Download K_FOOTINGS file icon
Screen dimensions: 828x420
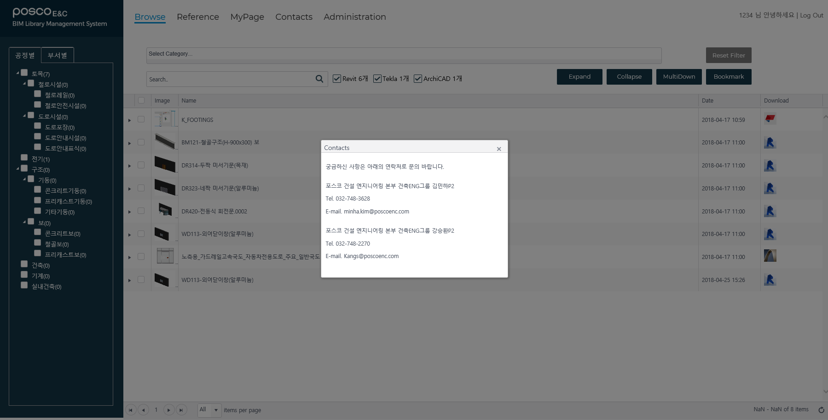tap(770, 119)
